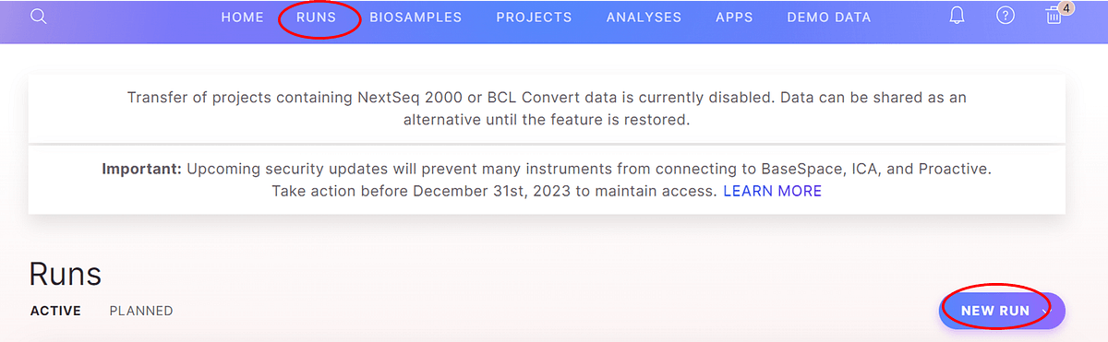Navigate to PROJECTS
1108x342 pixels.
[x=534, y=18]
